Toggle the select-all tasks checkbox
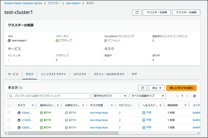The width and height of the screenshot is (208, 138). [x=9, y=105]
